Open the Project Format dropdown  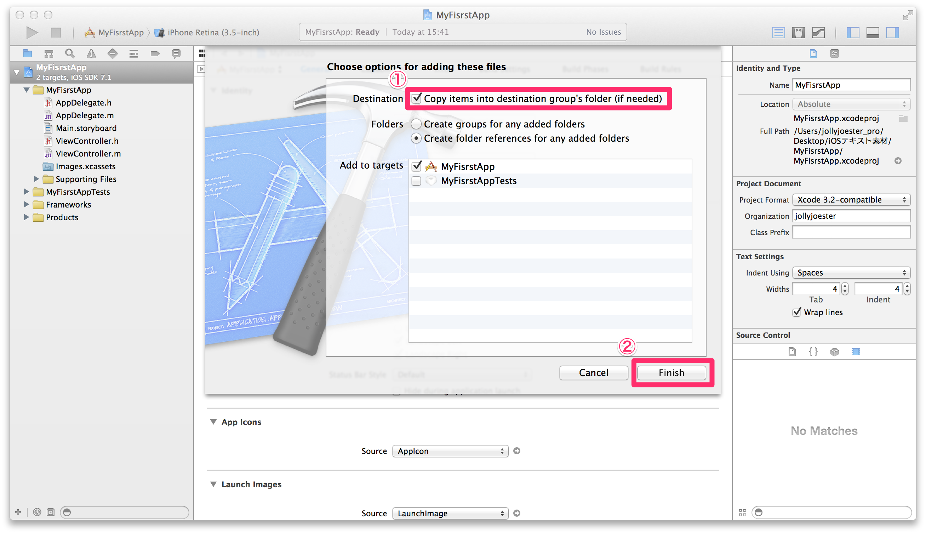[851, 199]
